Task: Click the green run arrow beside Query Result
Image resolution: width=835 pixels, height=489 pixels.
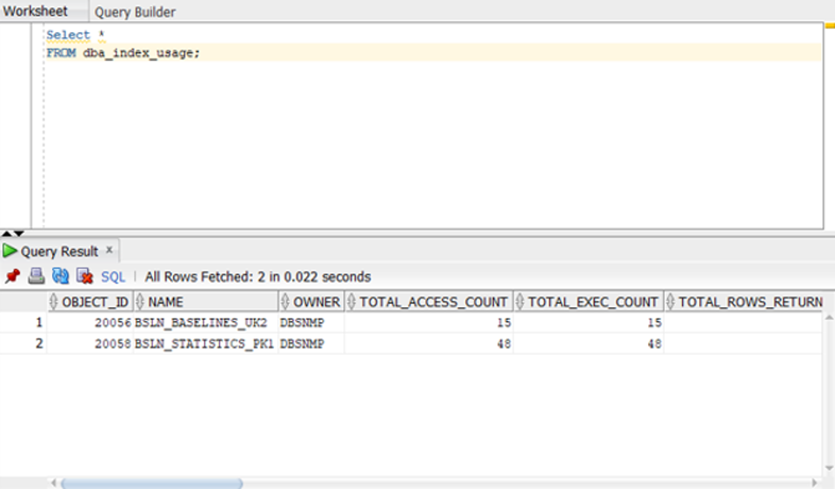Action: pyautogui.click(x=10, y=251)
